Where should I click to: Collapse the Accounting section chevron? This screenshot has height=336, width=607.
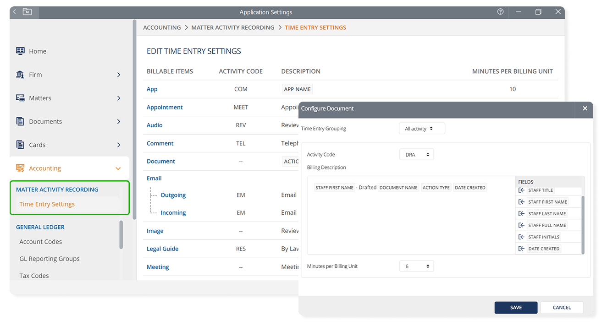118,168
